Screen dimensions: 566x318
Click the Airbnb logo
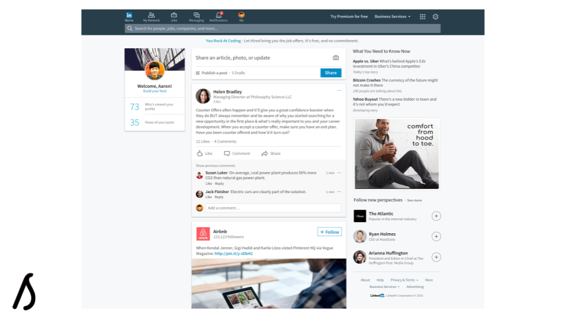click(x=203, y=234)
